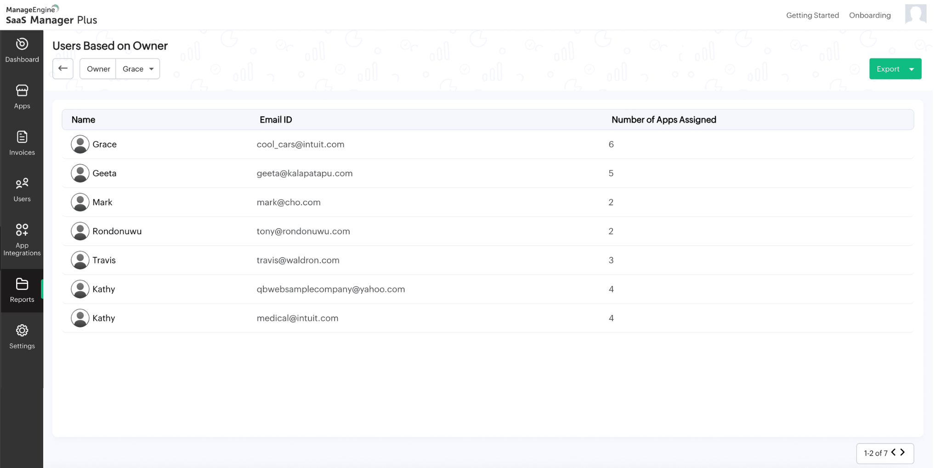Click Kathy's avatar with medical@intuit.com email
The image size is (941, 468).
(80, 317)
